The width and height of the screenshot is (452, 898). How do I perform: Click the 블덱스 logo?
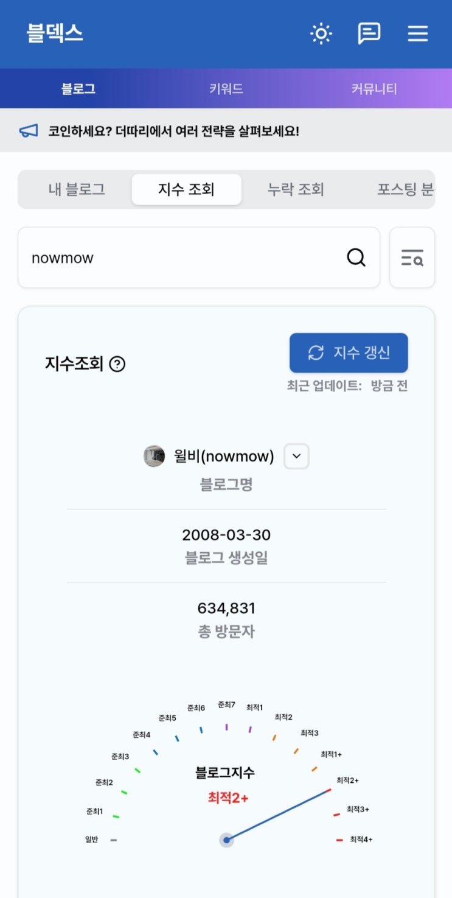pyautogui.click(x=55, y=33)
